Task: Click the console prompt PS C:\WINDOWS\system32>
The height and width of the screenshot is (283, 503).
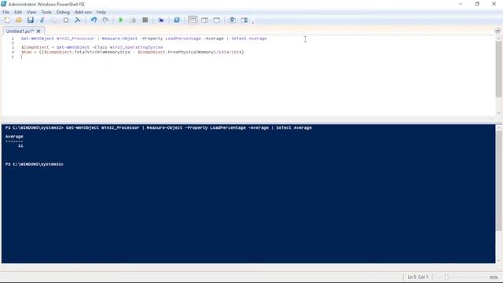Action: coord(35,164)
